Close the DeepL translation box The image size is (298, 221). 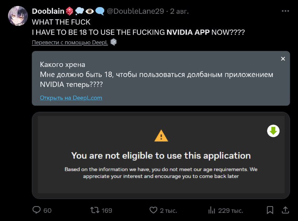click(283, 59)
